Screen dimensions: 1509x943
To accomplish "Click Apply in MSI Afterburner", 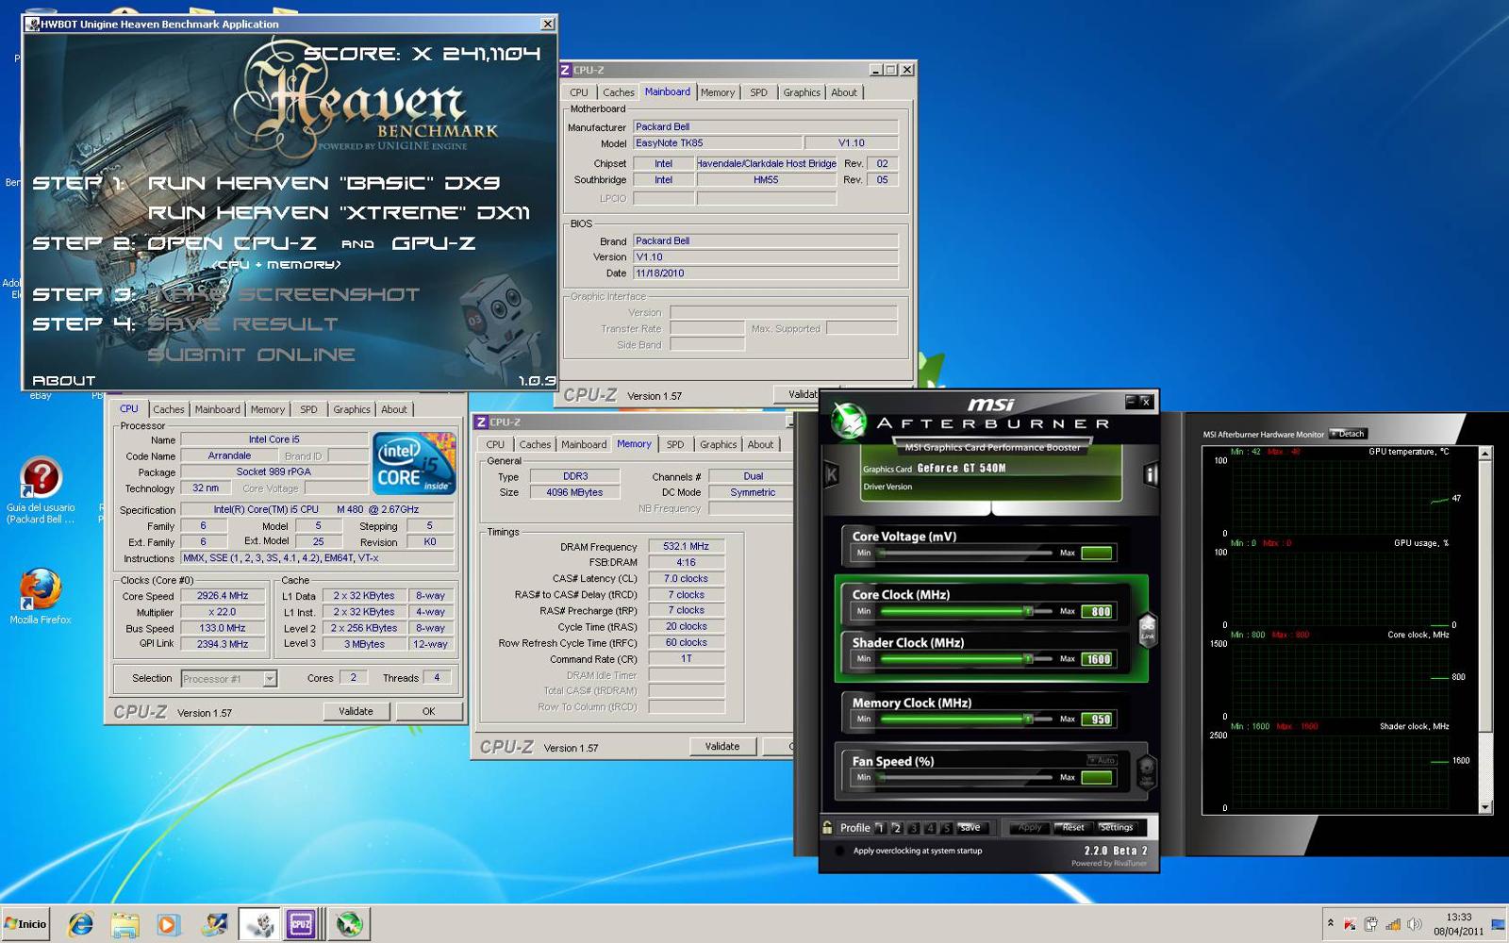I will pyautogui.click(x=1030, y=827).
